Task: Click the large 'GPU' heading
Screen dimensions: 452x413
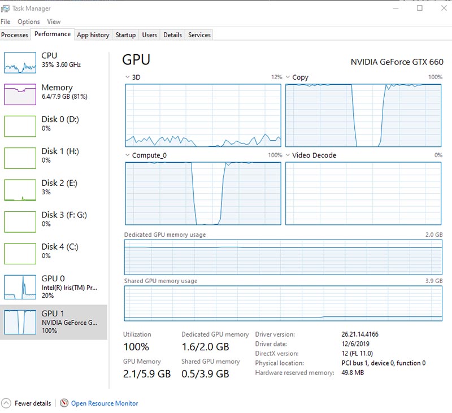Action: pyautogui.click(x=136, y=60)
